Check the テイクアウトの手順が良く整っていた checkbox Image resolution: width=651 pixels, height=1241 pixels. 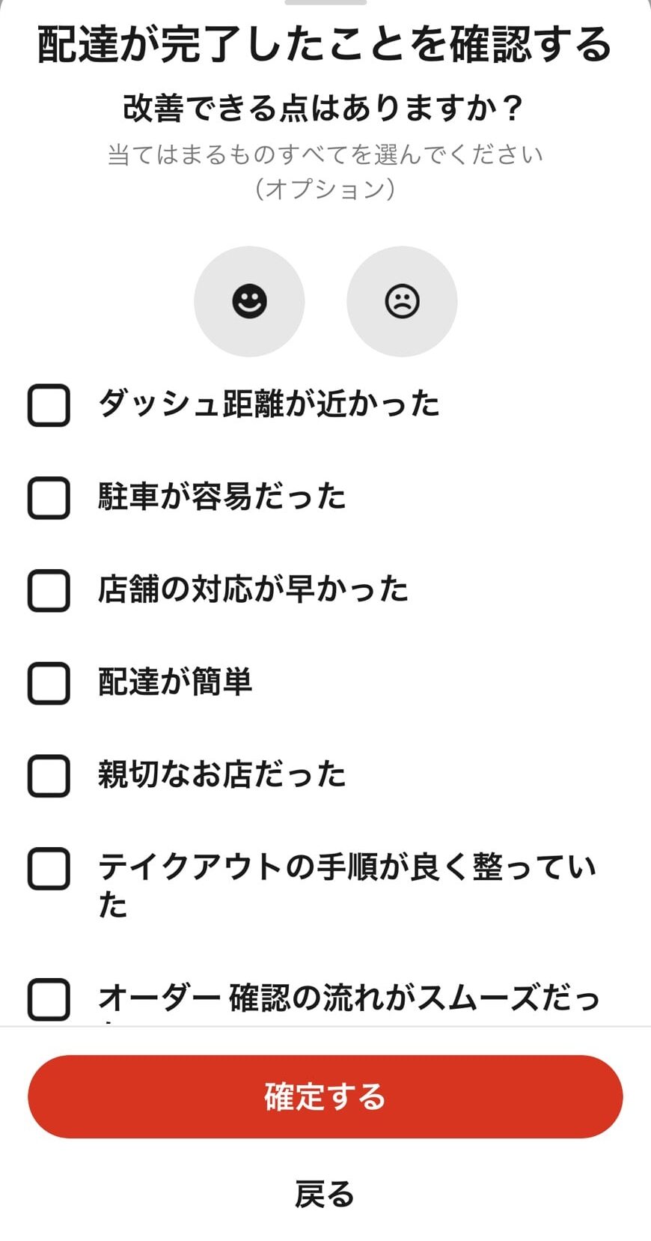49,869
